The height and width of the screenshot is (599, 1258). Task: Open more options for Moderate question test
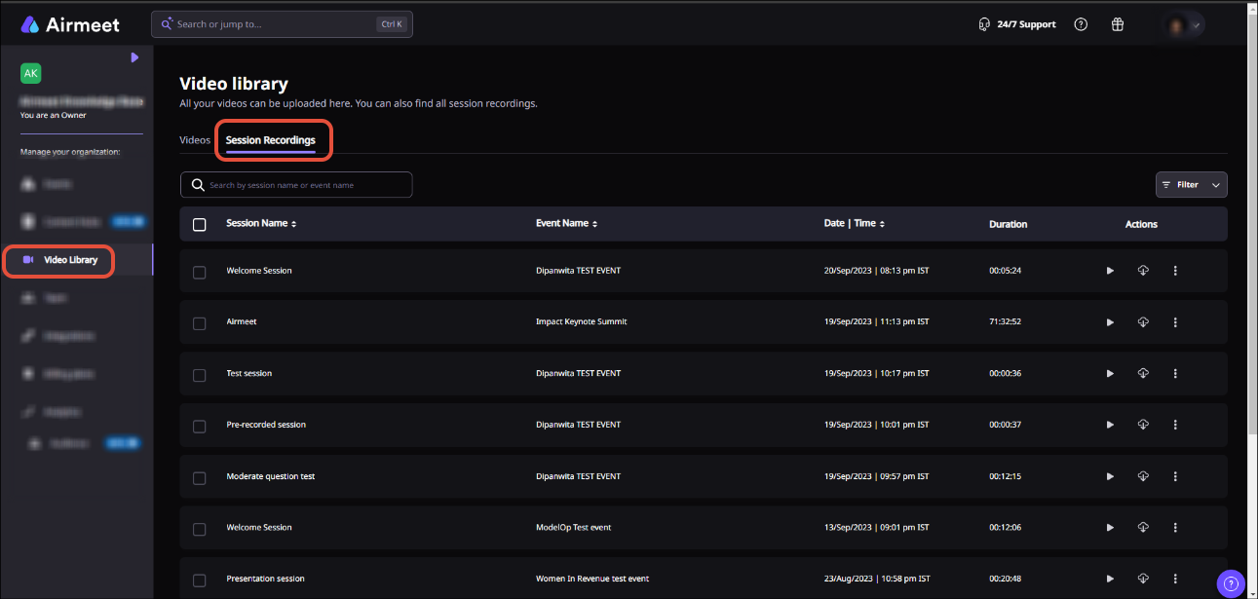point(1175,476)
